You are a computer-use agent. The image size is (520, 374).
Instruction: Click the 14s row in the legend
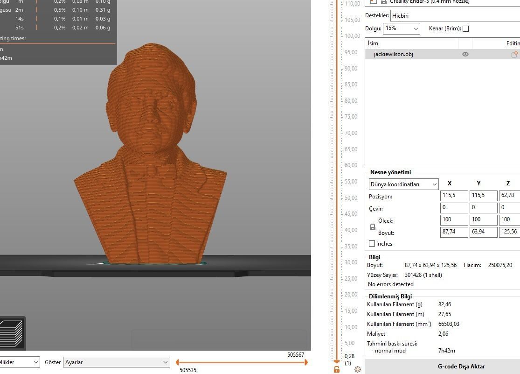pyautogui.click(x=56, y=19)
